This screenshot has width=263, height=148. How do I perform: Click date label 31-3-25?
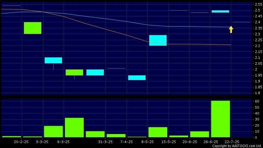(x=105, y=142)
